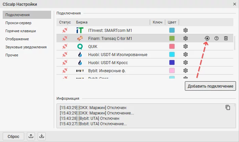This screenshot has height=142, width=239.
Task: Toggle connection plug for Bybit: Инверсные ф.
Action: tap(65, 70)
